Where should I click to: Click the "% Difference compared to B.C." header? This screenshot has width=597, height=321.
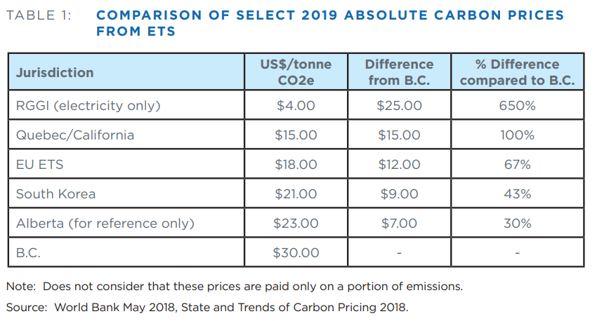(x=517, y=72)
